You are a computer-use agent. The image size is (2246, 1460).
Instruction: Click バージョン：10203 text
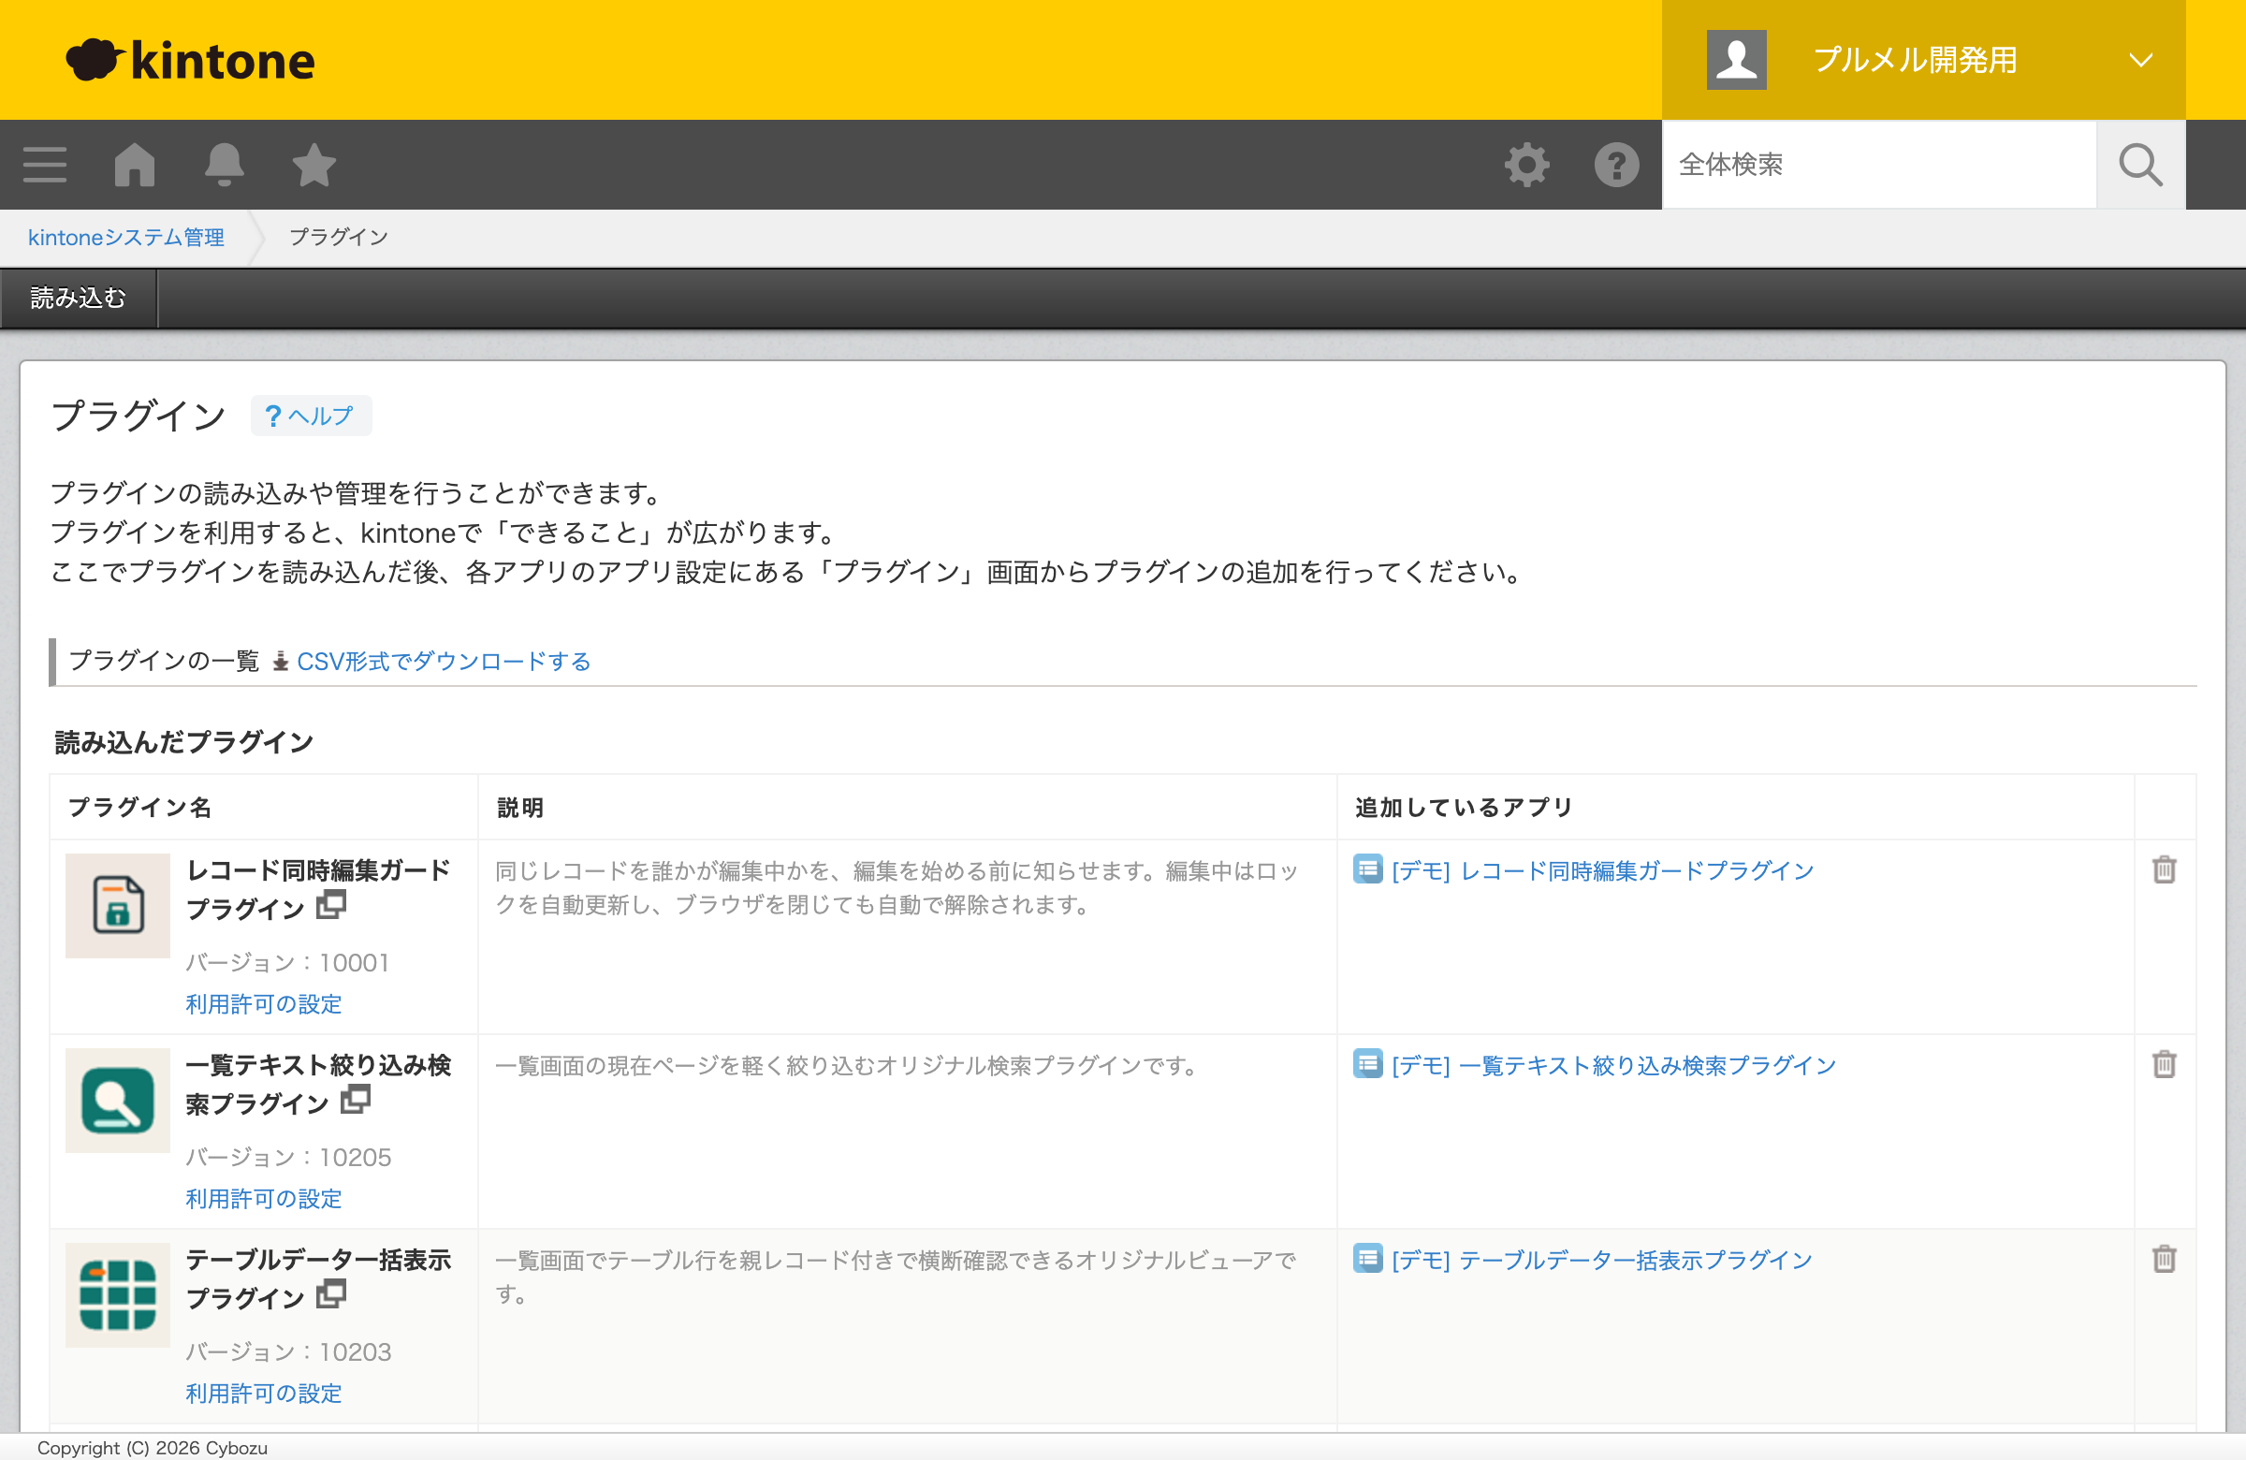[x=288, y=1351]
